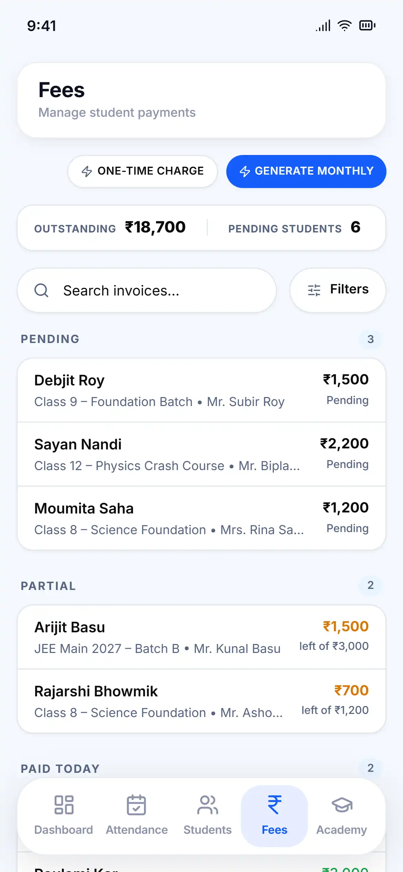This screenshot has width=403, height=872.
Task: Open Debjit Roy's pending invoice
Action: click(x=201, y=390)
